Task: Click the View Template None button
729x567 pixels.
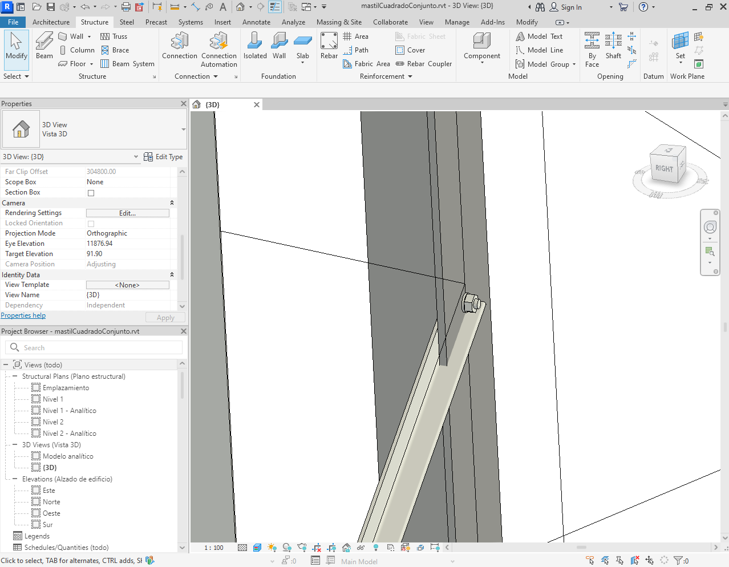Action: point(128,285)
